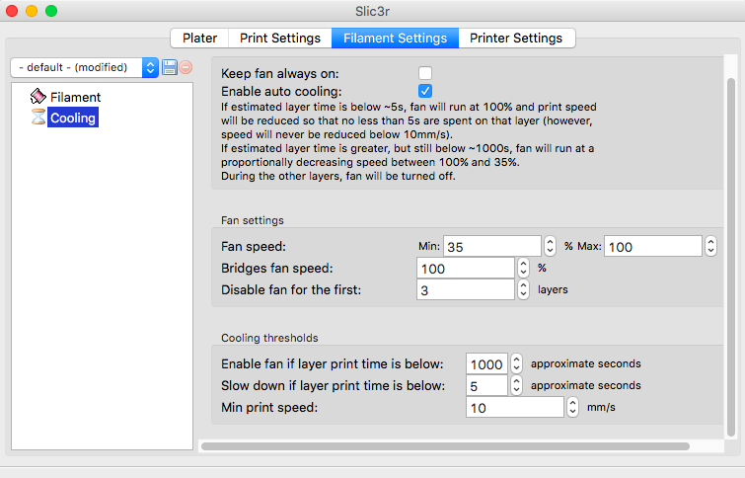Image resolution: width=745 pixels, height=478 pixels.
Task: Click the Slow down layer time field
Action: [x=486, y=385]
